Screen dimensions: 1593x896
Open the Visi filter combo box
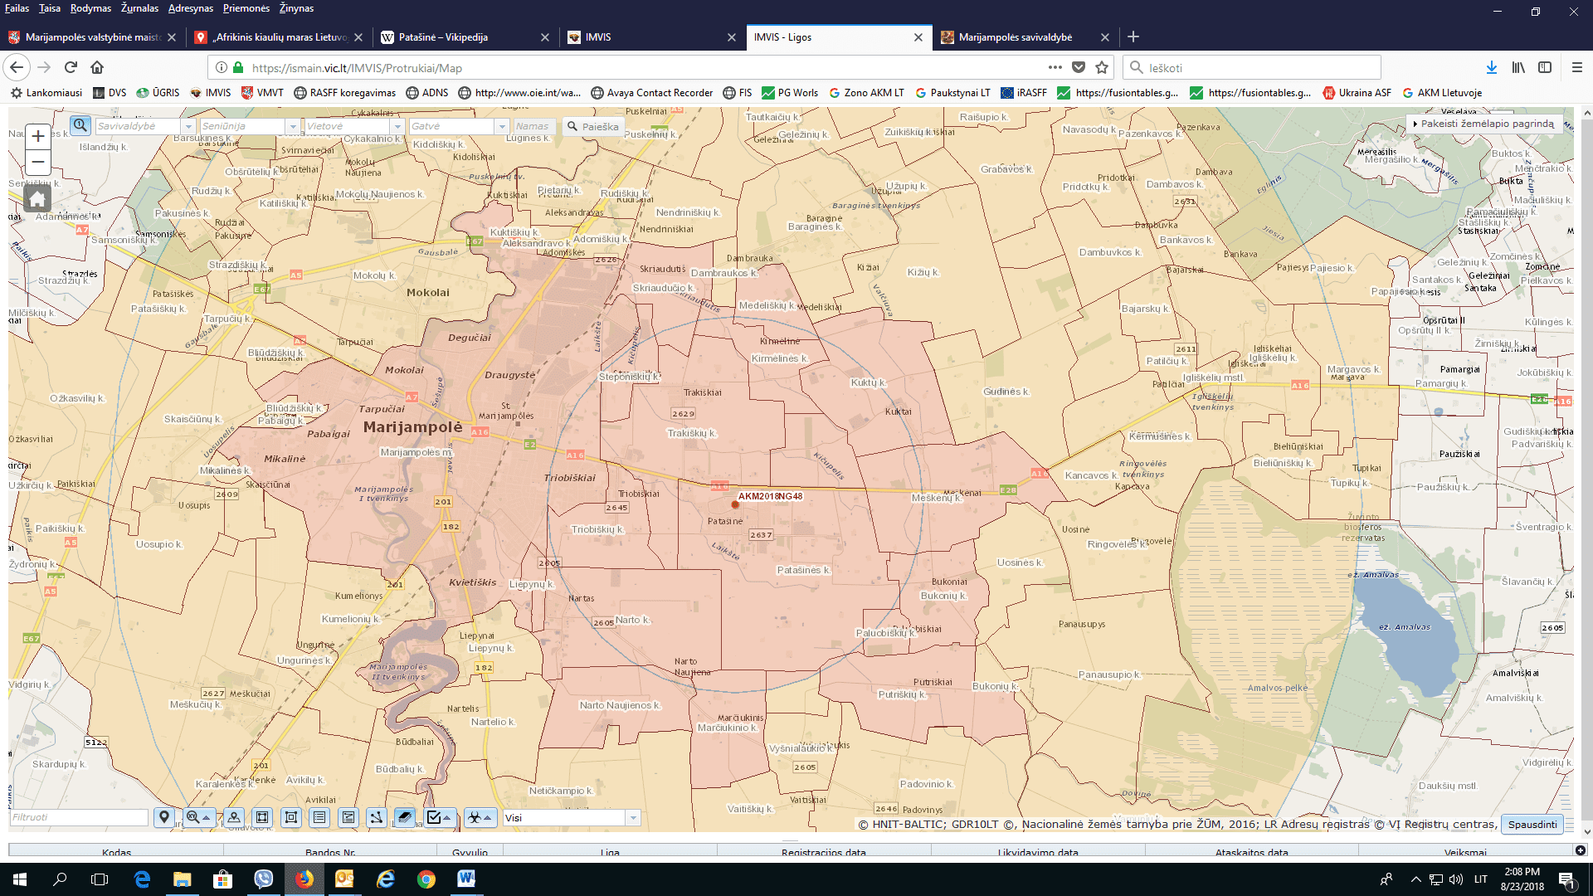(x=571, y=818)
